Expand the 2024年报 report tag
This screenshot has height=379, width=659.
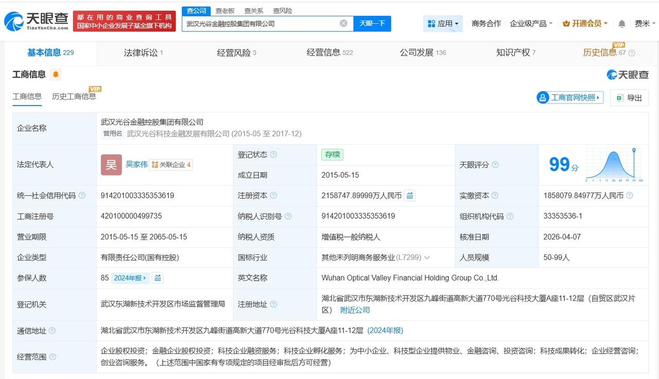tap(131, 278)
